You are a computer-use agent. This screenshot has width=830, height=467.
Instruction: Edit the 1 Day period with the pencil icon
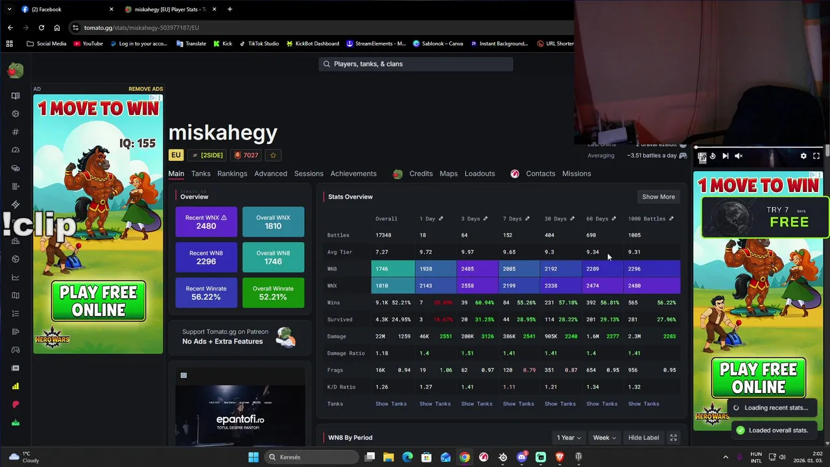[x=441, y=219]
